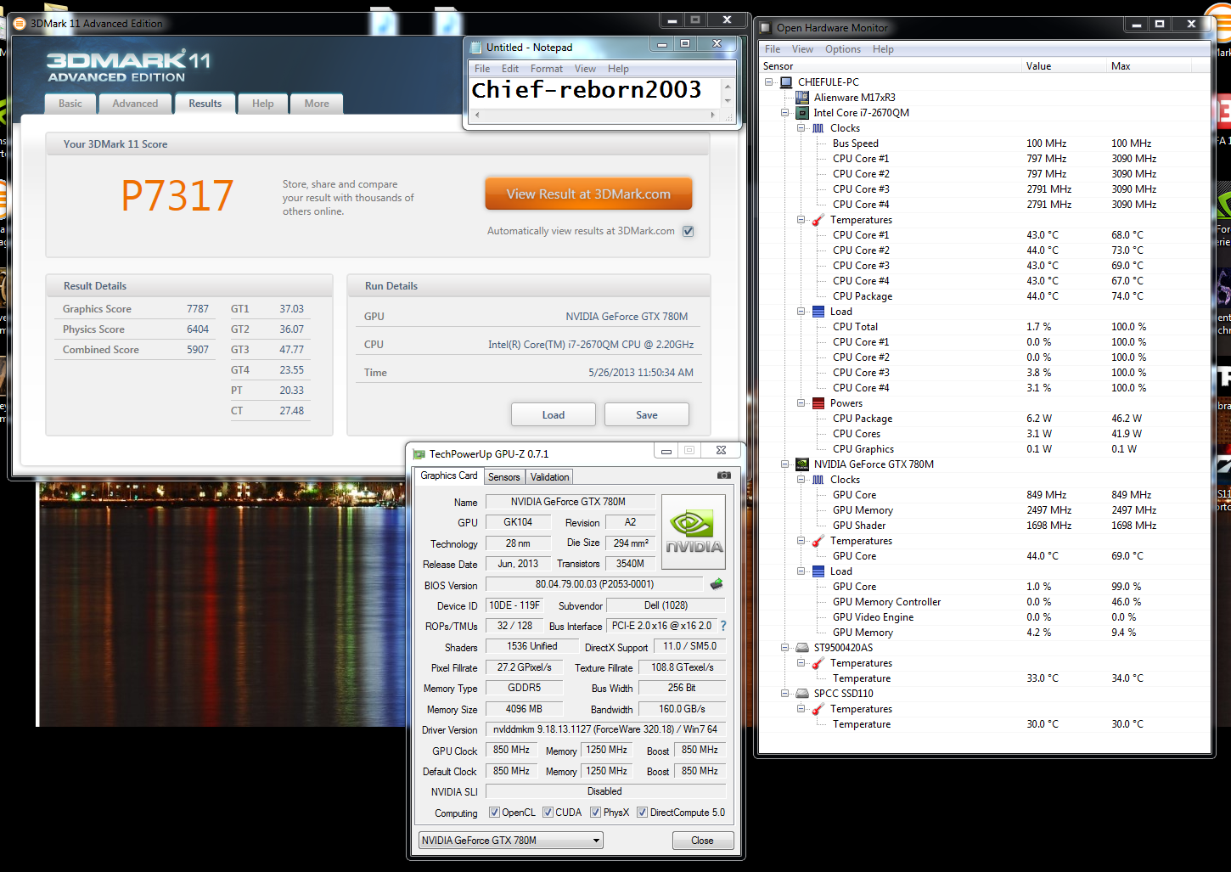1231x872 pixels.
Task: Click the BIOS Version field in GPU-Z
Action: pyautogui.click(x=593, y=584)
